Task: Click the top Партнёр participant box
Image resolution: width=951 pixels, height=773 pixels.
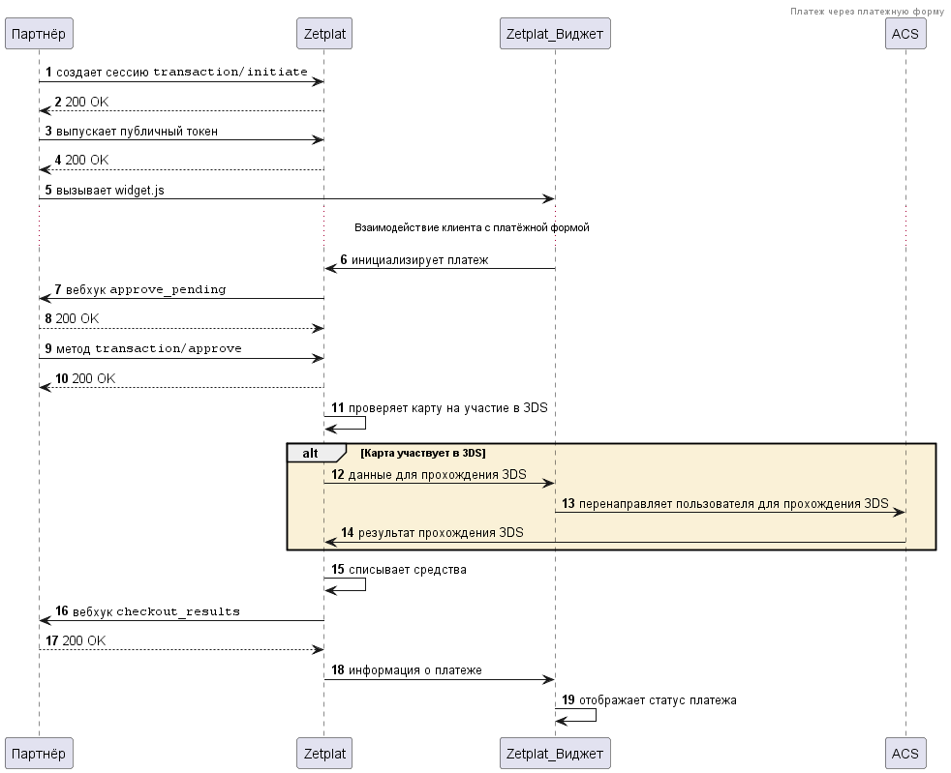Action: [x=39, y=35]
